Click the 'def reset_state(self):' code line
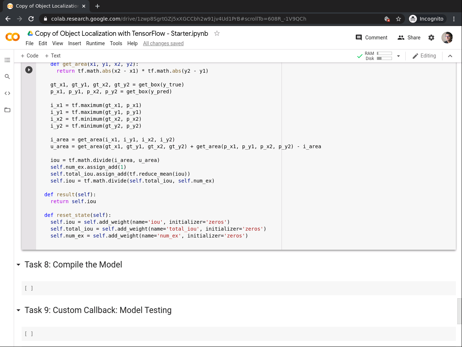Viewport: 462px width, 347px height. 78,215
